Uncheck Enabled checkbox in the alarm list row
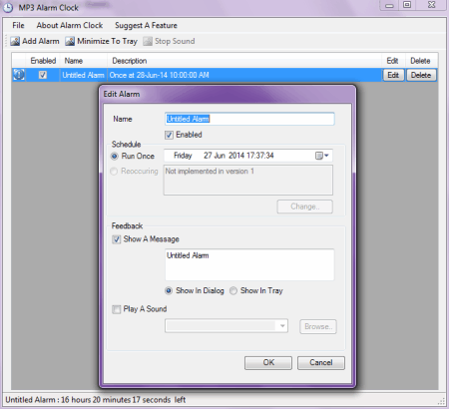This screenshot has height=409, width=449. pos(43,75)
